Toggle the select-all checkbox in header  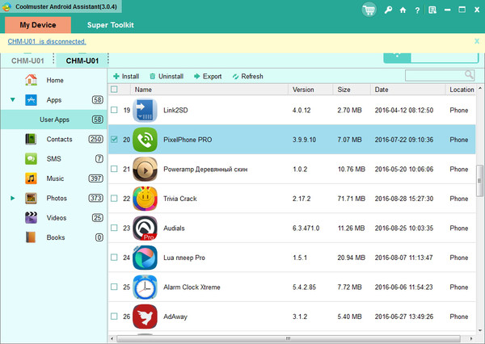114,90
